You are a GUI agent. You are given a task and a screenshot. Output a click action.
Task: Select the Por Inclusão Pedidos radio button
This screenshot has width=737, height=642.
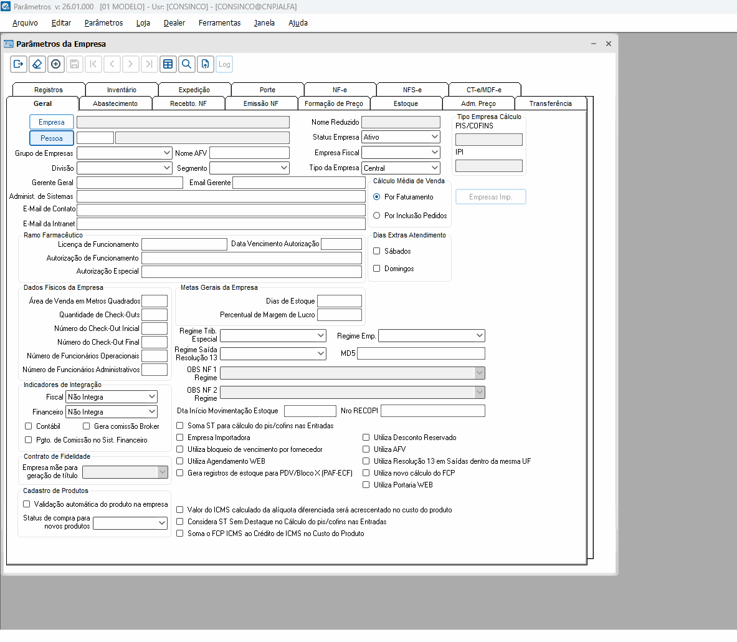pos(376,216)
